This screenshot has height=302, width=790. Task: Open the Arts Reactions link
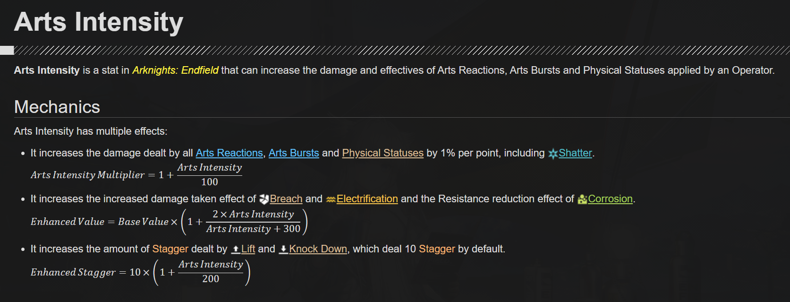pos(229,153)
